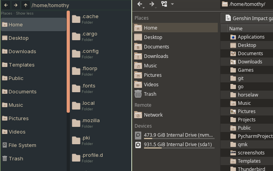Click usage bar under 473.9 GiB drive
Viewport: 273px width, 171px height.
pyautogui.click(x=179, y=139)
